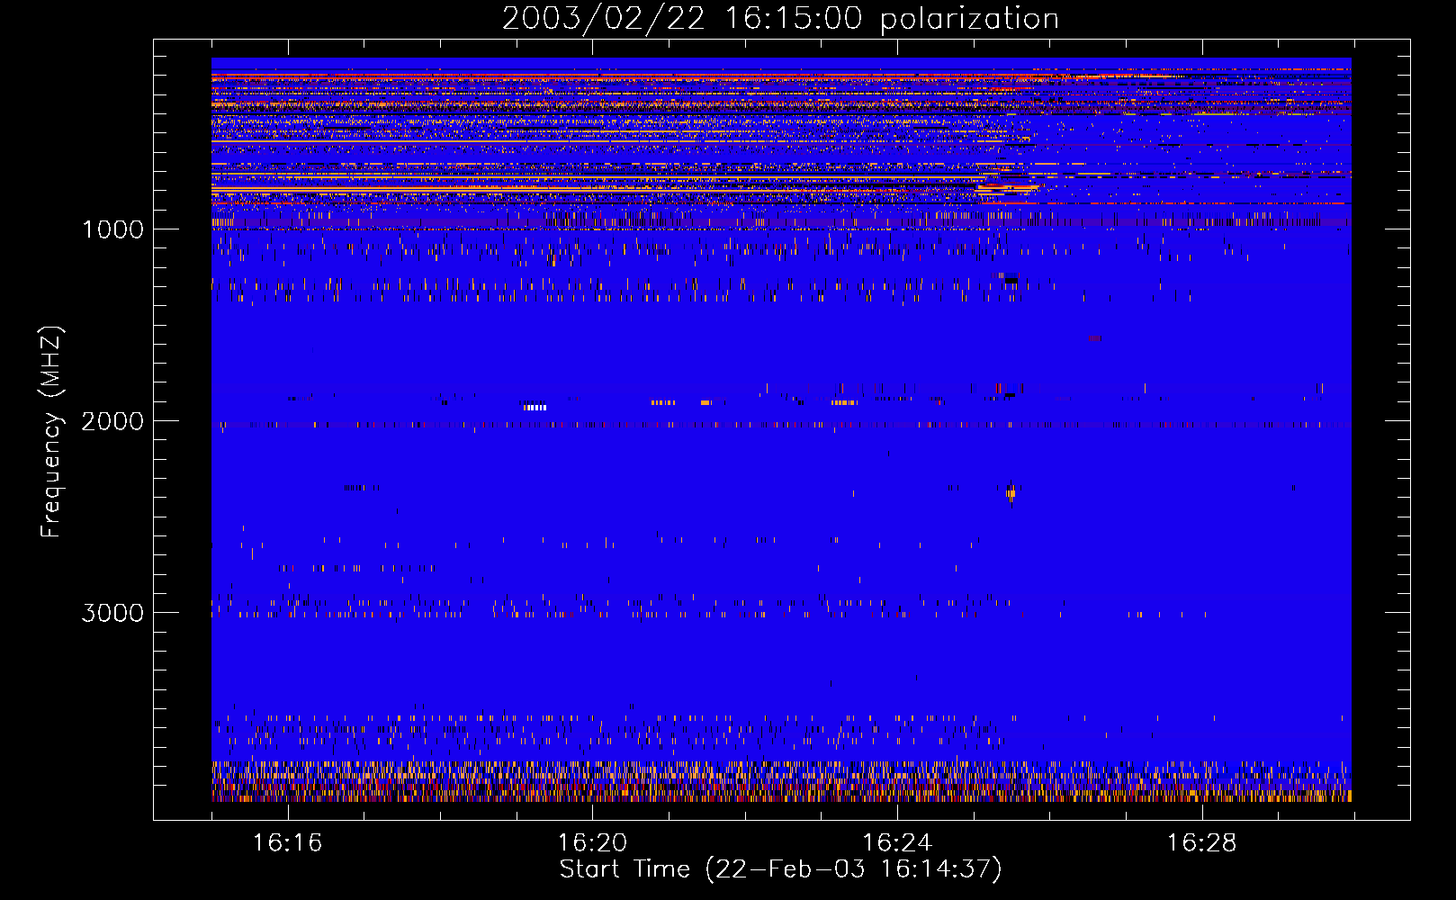Click the 16:28 time tick label

[1202, 843]
